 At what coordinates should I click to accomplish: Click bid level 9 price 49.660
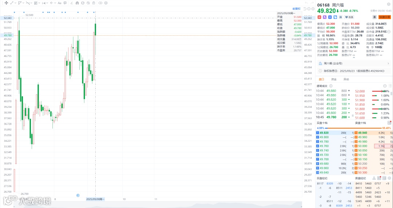(324, 168)
